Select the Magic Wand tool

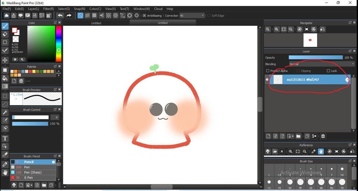click(x=5, y=112)
